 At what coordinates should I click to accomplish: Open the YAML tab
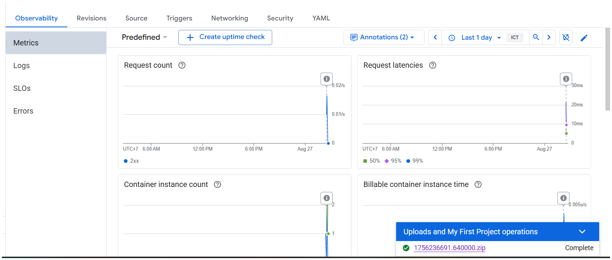point(321,18)
